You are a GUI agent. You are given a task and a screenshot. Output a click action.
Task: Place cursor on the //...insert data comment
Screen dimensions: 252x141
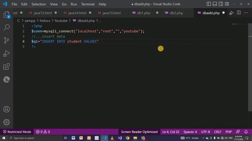click(48, 36)
